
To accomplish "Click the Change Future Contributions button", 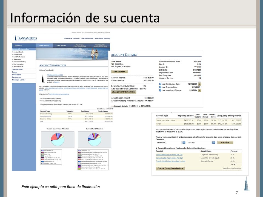I will point(170,168).
